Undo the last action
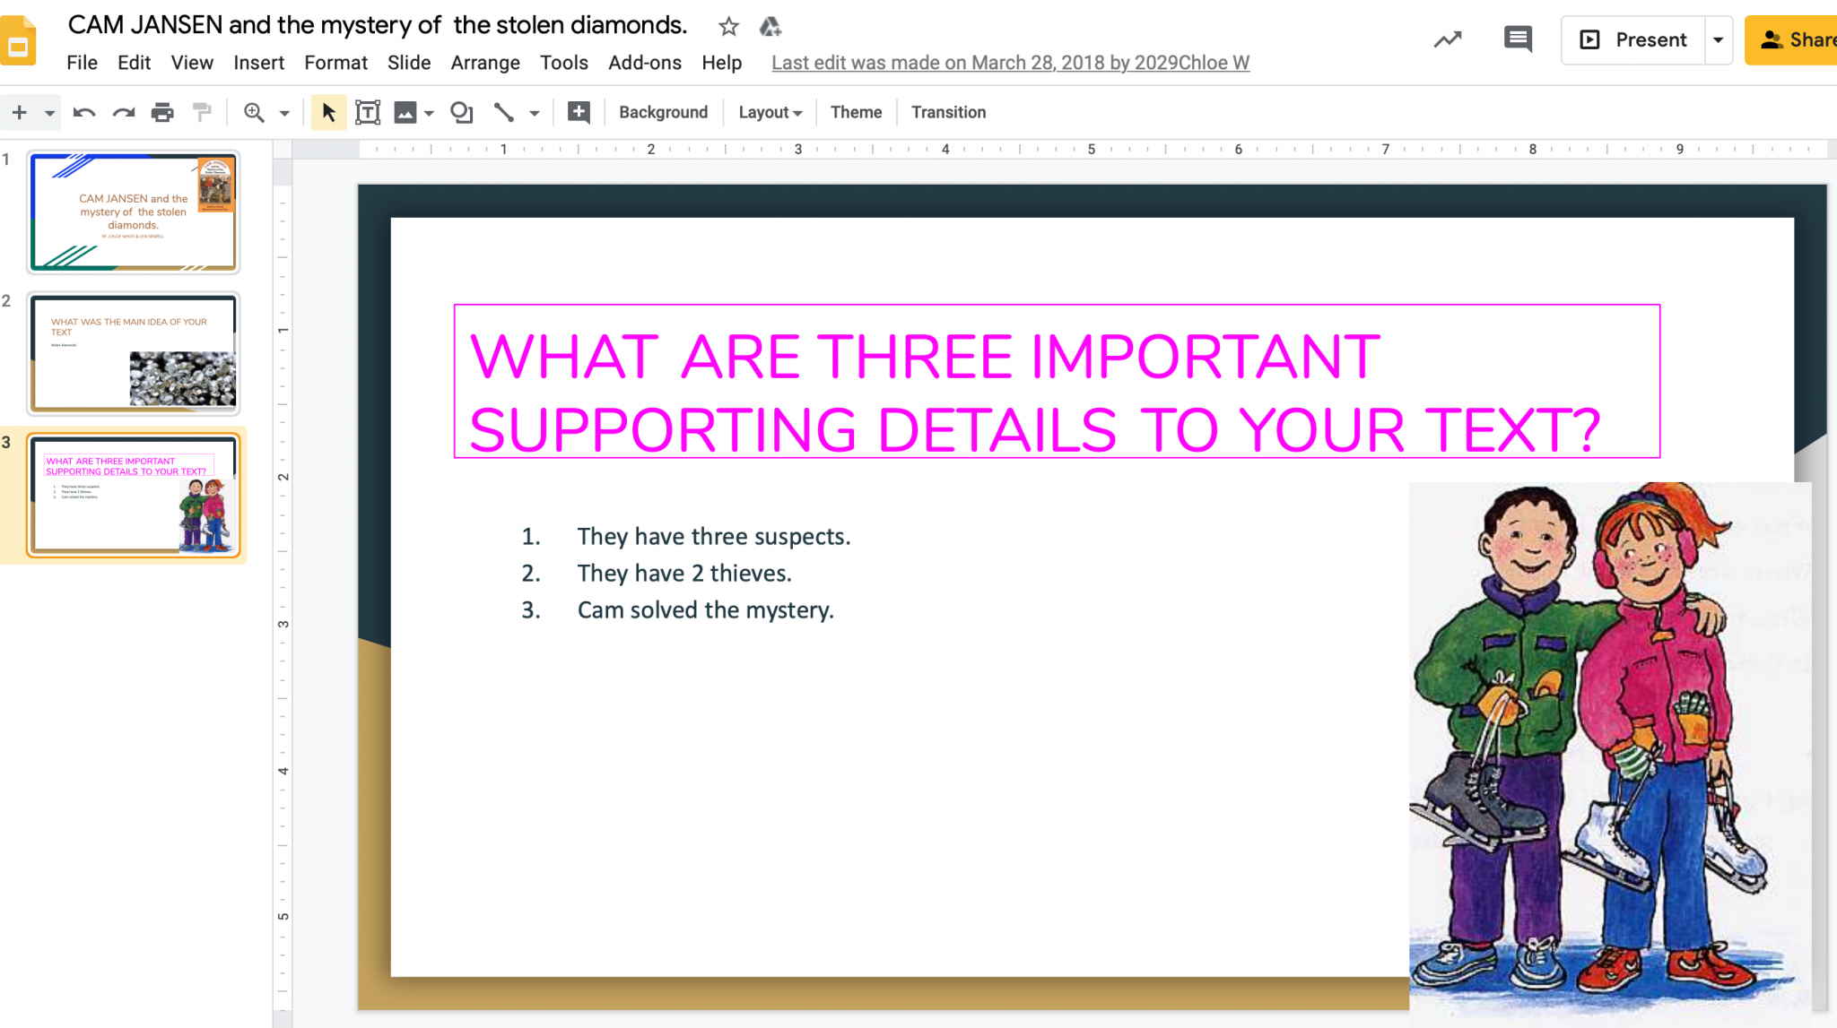The width and height of the screenshot is (1837, 1028). tap(84, 112)
